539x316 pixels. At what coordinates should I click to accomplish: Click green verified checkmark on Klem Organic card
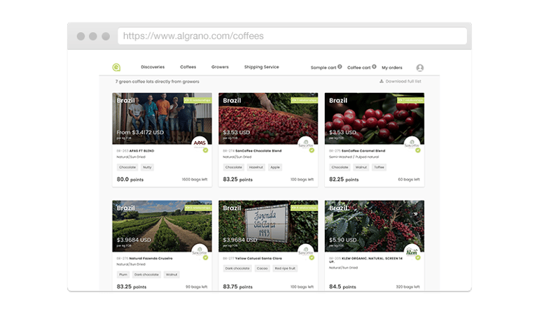click(418, 257)
